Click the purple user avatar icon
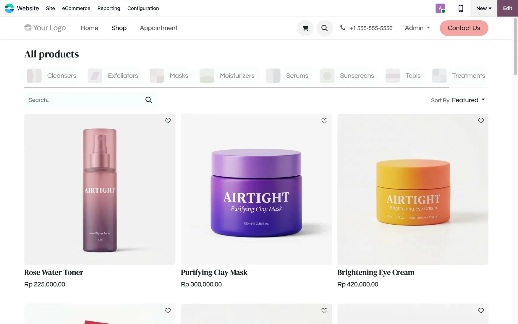The image size is (518, 324). pos(440,8)
